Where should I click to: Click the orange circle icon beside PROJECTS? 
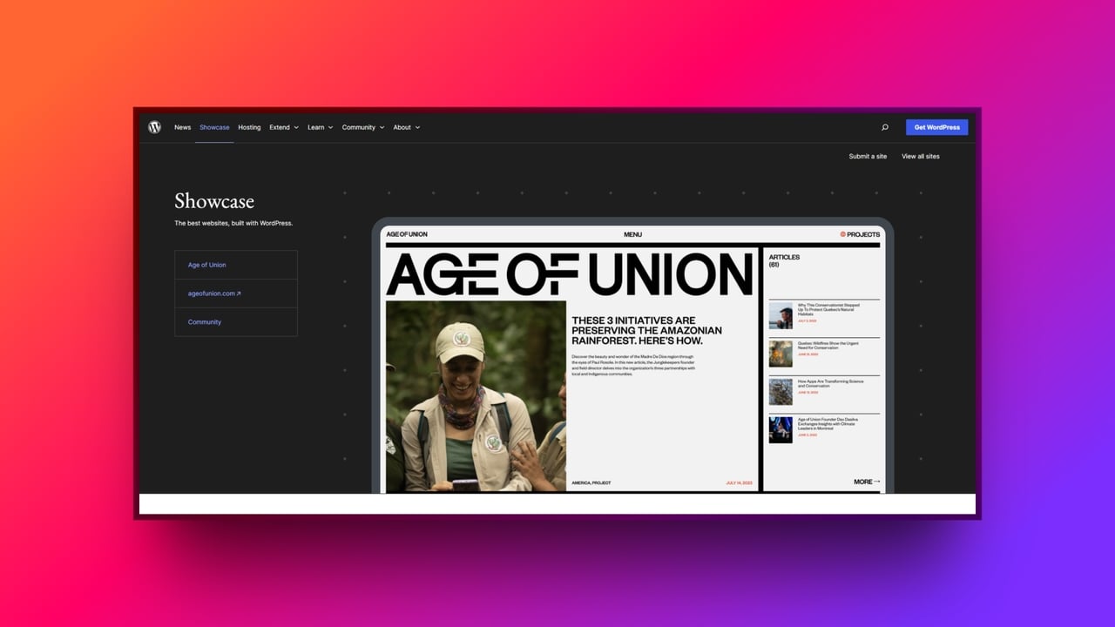click(x=842, y=234)
